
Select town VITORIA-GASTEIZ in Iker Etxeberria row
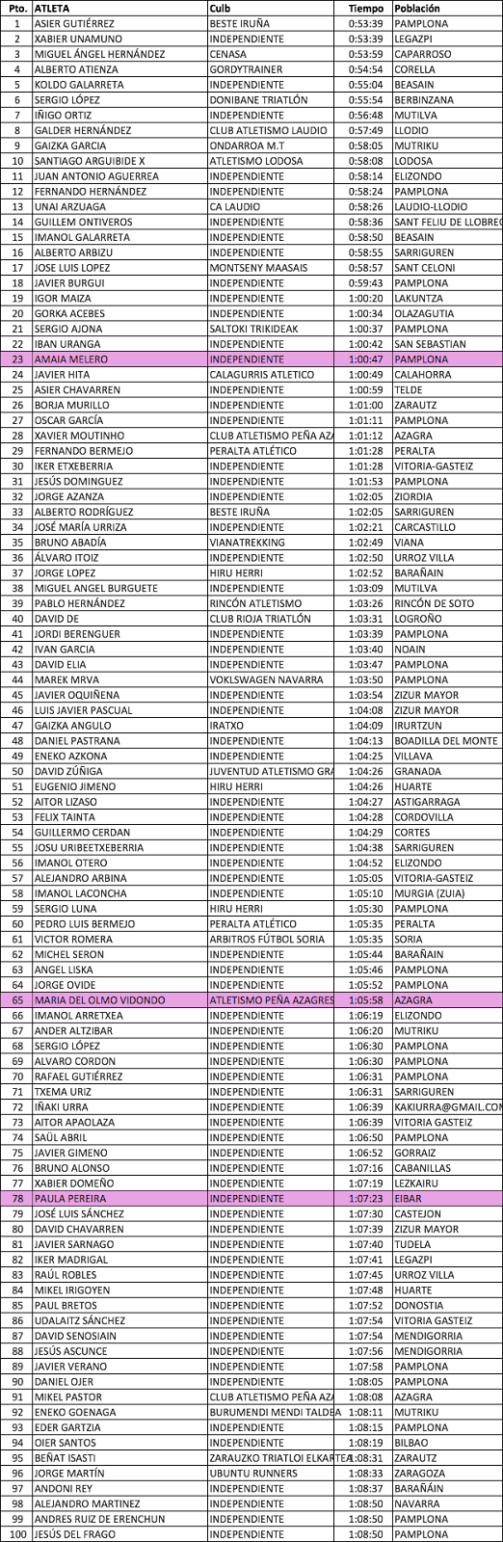click(434, 466)
